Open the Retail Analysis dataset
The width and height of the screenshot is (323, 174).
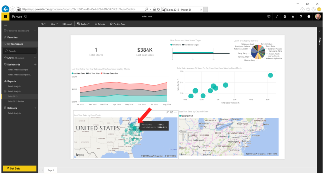point(14,113)
